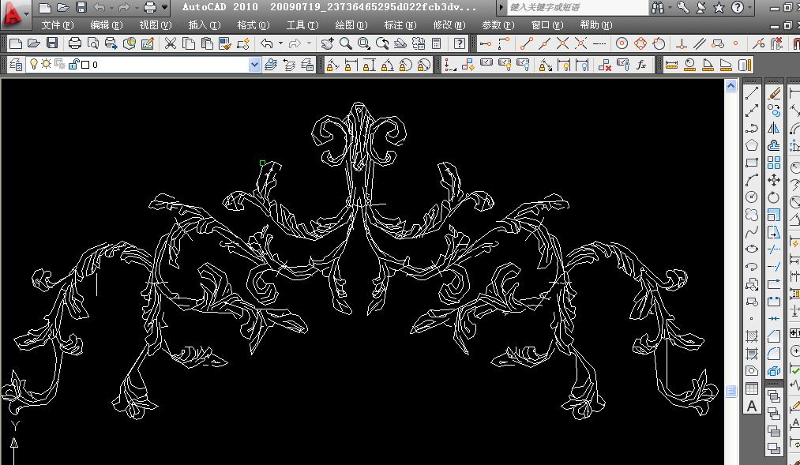Select the Circle draw tool
800x465 pixels.
pos(752,197)
